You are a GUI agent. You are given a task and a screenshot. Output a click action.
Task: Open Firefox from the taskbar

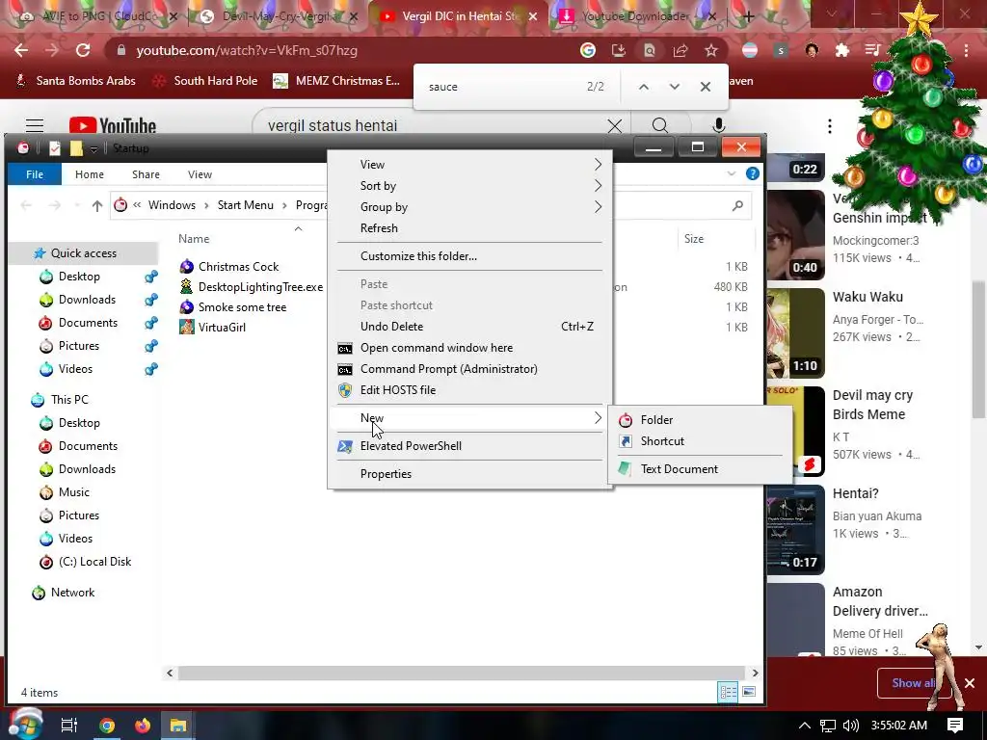coord(143,726)
